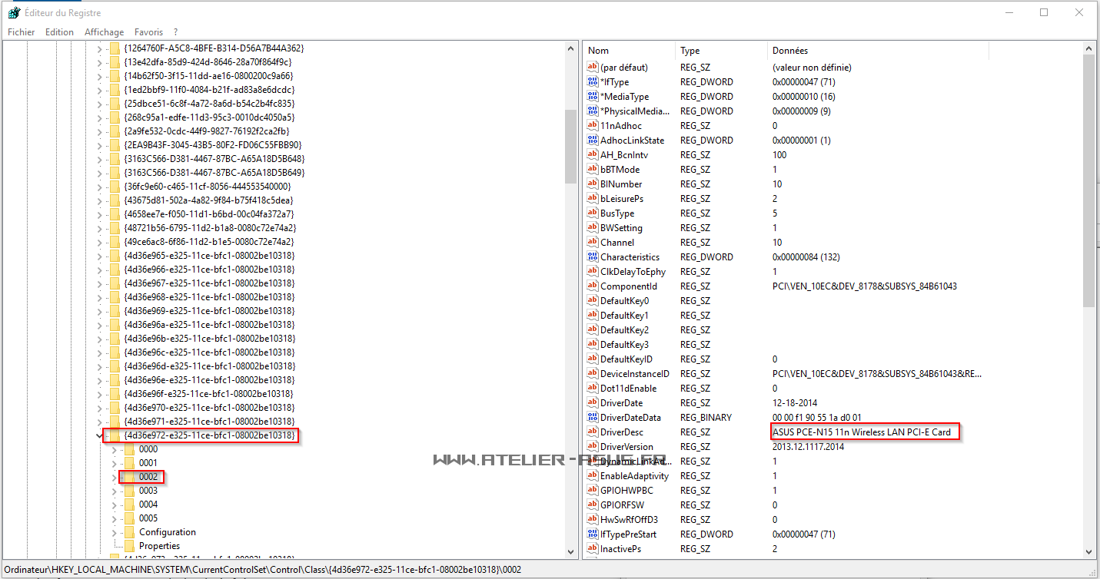Viewport: 1100px width, 579px height.
Task: Open the Fichier menu
Action: point(22,32)
